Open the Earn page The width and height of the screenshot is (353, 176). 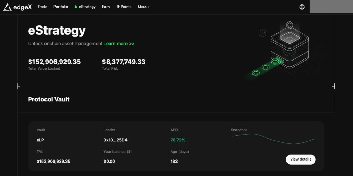106,7
